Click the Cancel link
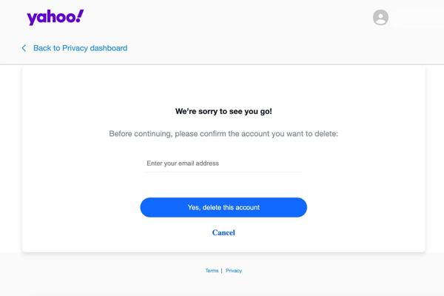The image size is (444, 296). 223,232
